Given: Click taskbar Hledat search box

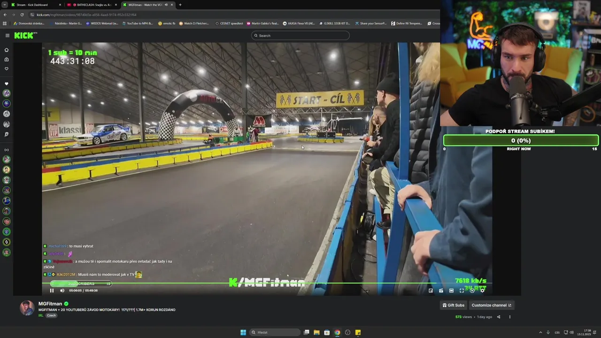Looking at the screenshot, I should coord(275,332).
